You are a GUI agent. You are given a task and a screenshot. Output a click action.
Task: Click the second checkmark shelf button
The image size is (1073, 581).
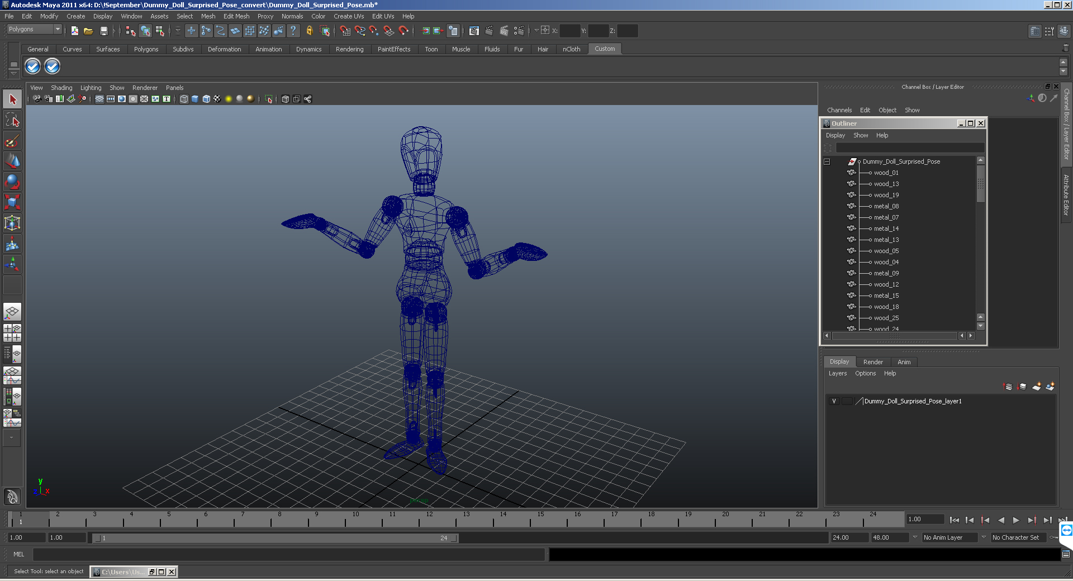pos(52,66)
